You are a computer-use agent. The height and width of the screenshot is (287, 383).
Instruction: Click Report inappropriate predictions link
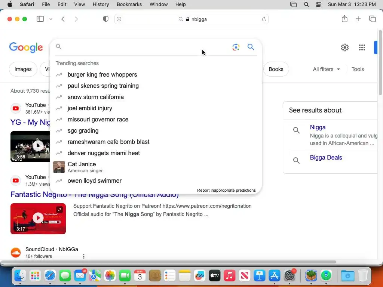click(226, 190)
